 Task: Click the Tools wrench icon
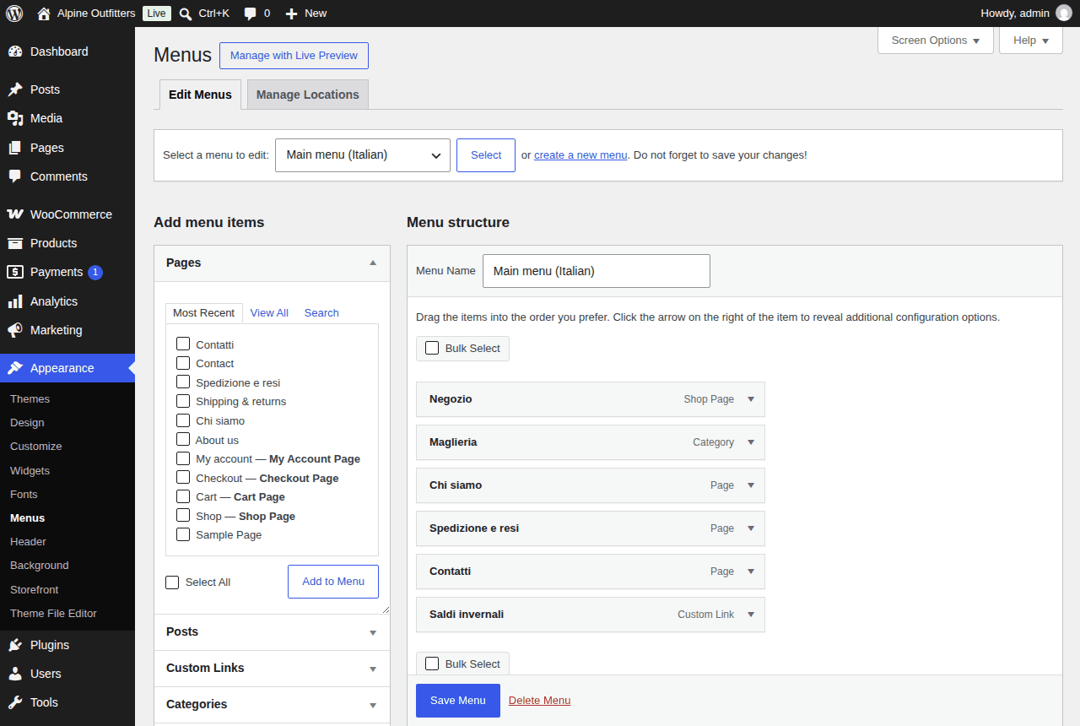[x=15, y=702]
